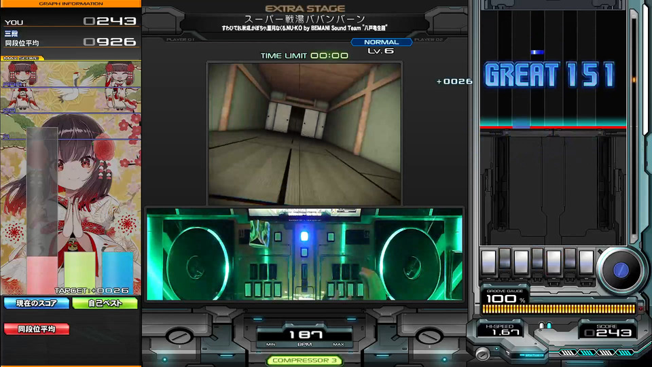
Task: Click the Lv.6 level label
Action: coord(380,51)
